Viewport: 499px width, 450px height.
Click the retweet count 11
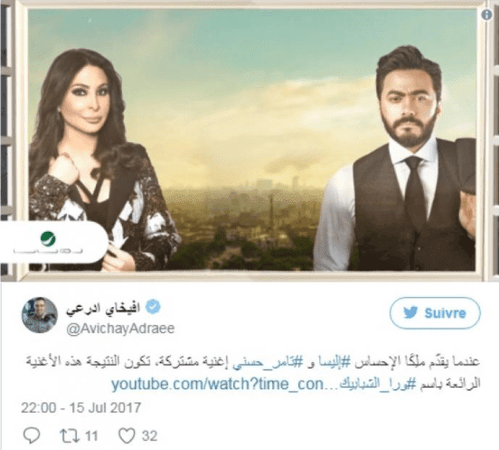91,436
